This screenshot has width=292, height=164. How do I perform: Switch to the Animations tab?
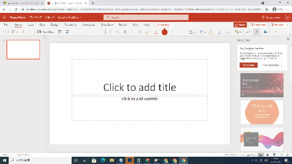pyautogui.click(x=88, y=25)
